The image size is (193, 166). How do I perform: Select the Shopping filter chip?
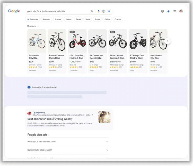click(46, 19)
